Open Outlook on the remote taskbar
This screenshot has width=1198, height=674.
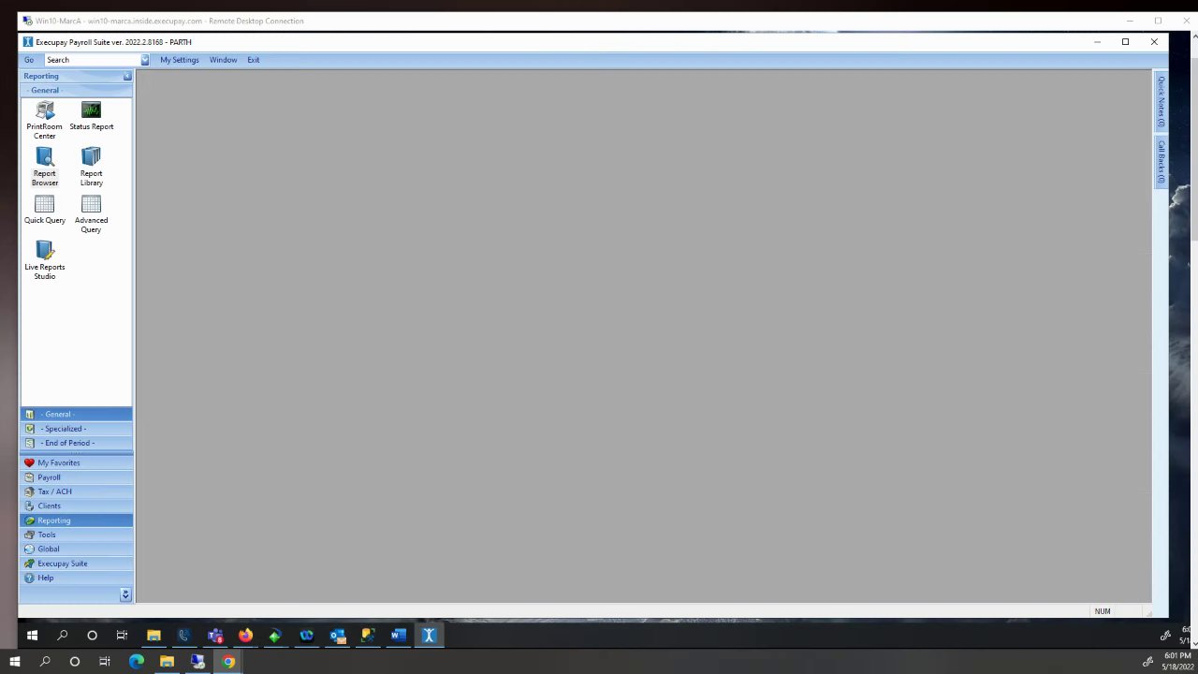[337, 636]
